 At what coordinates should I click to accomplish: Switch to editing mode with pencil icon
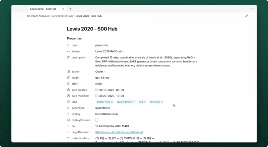click(x=246, y=16)
